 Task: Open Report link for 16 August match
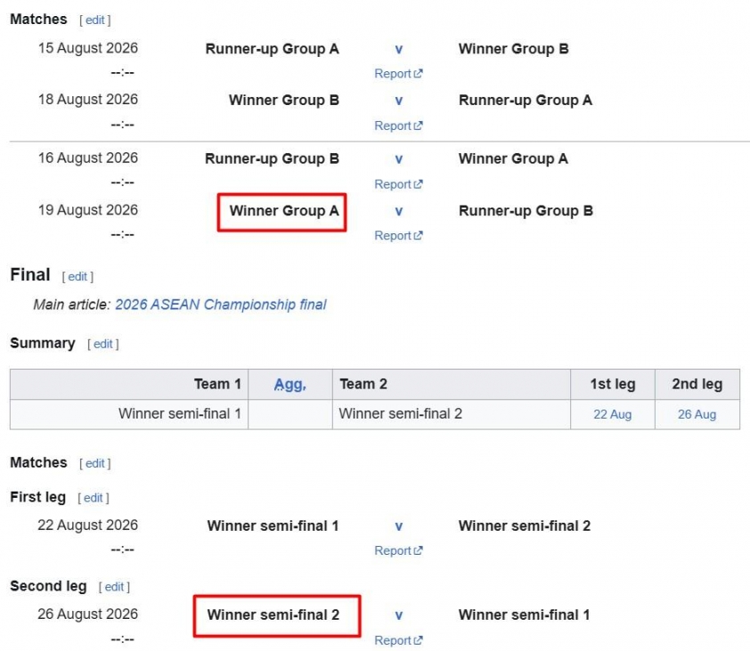(398, 184)
